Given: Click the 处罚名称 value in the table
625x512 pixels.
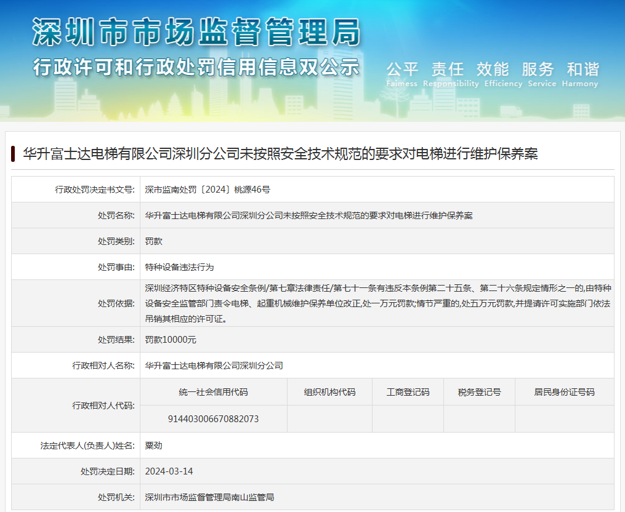Looking at the screenshot, I should (308, 215).
